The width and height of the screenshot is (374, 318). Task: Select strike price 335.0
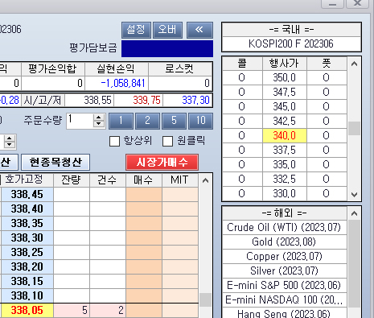(x=284, y=165)
